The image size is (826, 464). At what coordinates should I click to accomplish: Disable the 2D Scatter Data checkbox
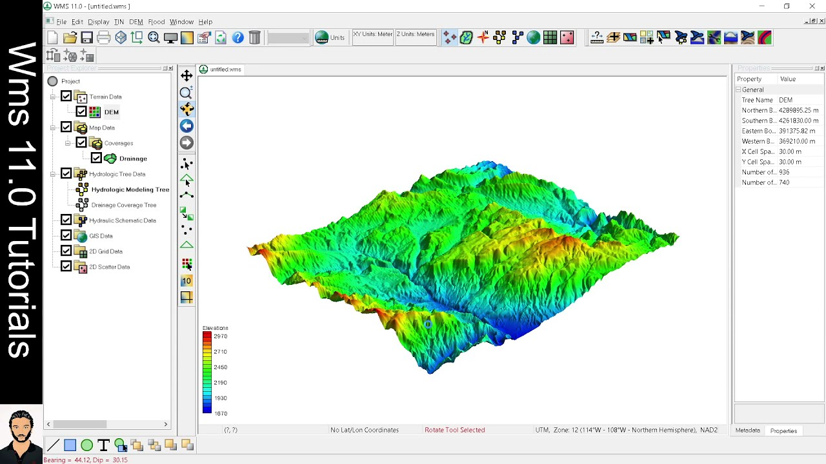(x=66, y=267)
